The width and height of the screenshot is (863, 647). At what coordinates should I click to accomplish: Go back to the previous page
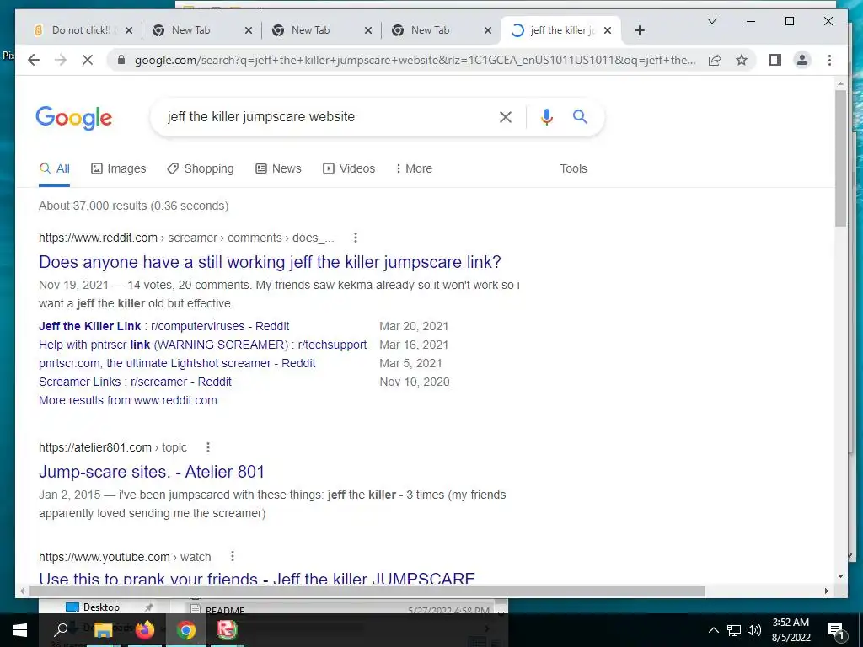34,60
